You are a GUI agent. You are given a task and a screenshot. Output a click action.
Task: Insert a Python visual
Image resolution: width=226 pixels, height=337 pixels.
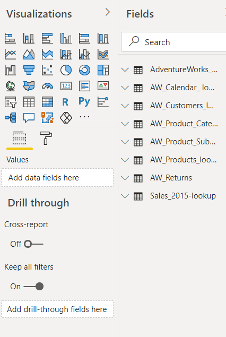point(84,102)
